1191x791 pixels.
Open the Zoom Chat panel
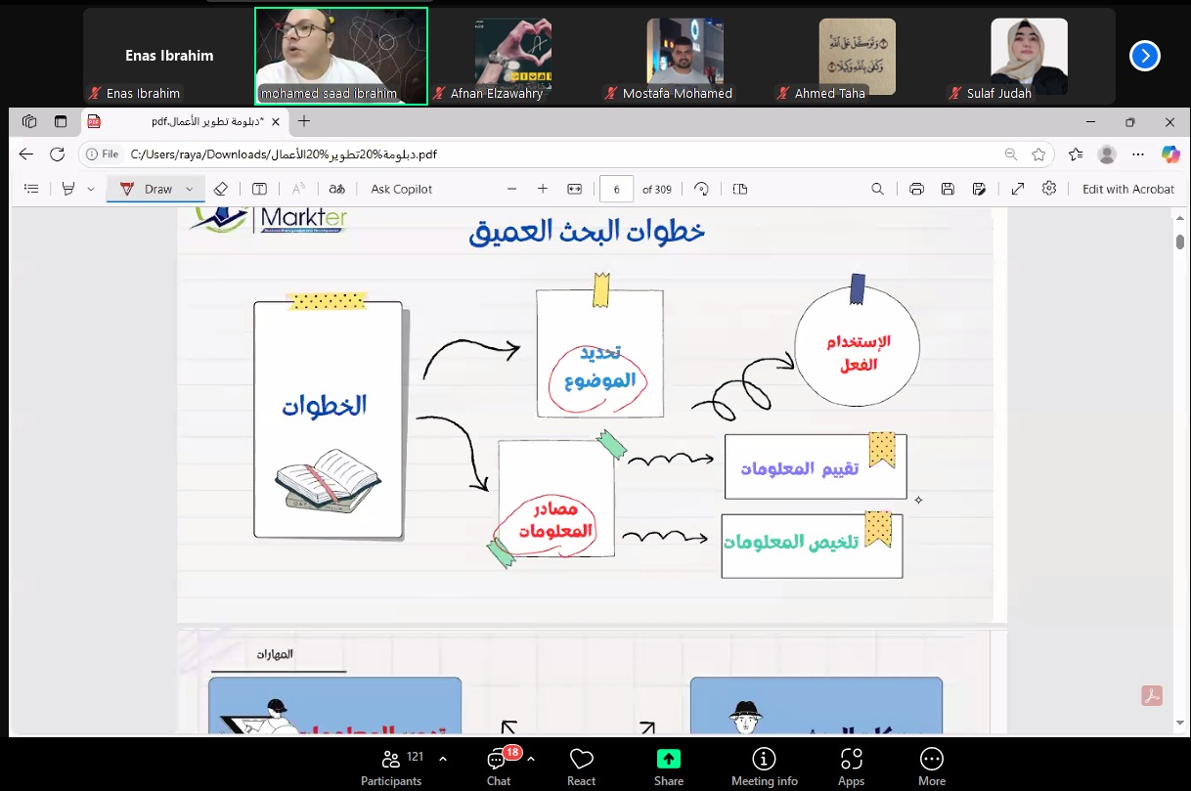(x=499, y=767)
